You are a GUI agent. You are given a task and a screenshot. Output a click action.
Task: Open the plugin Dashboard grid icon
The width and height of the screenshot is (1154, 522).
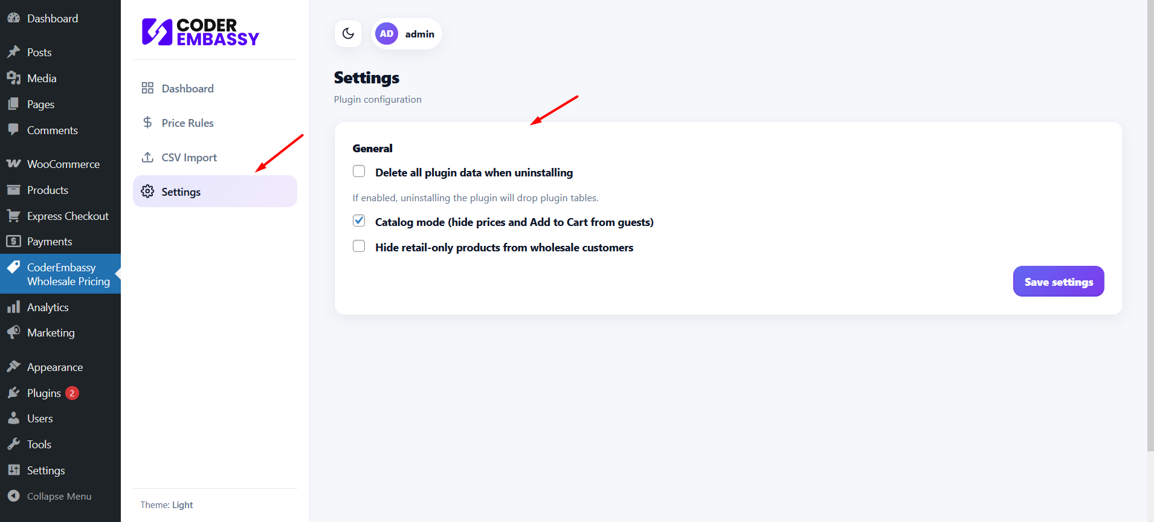coord(147,88)
